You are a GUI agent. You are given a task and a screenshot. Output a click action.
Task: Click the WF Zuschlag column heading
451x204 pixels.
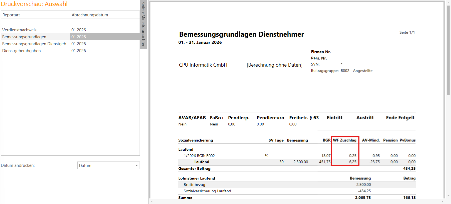(x=345, y=140)
